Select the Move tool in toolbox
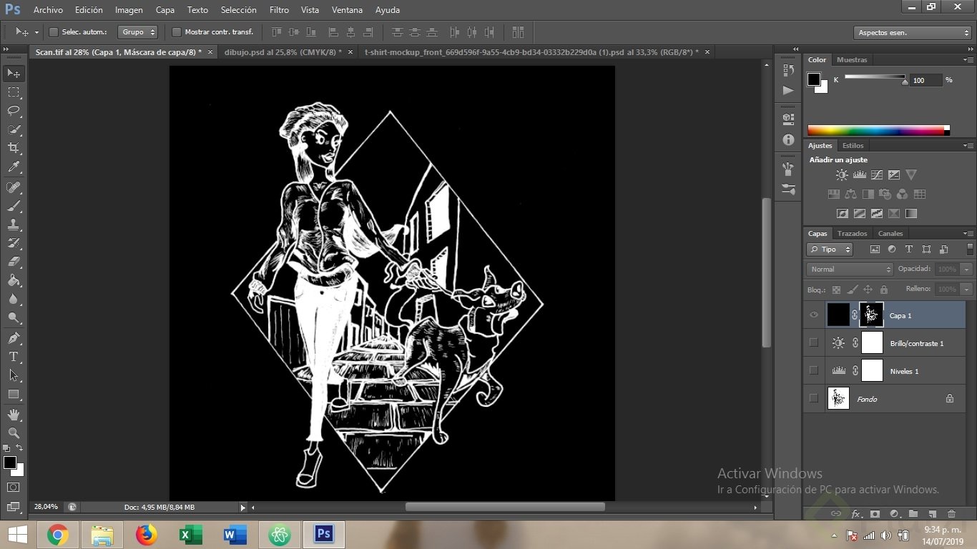 pos(14,74)
